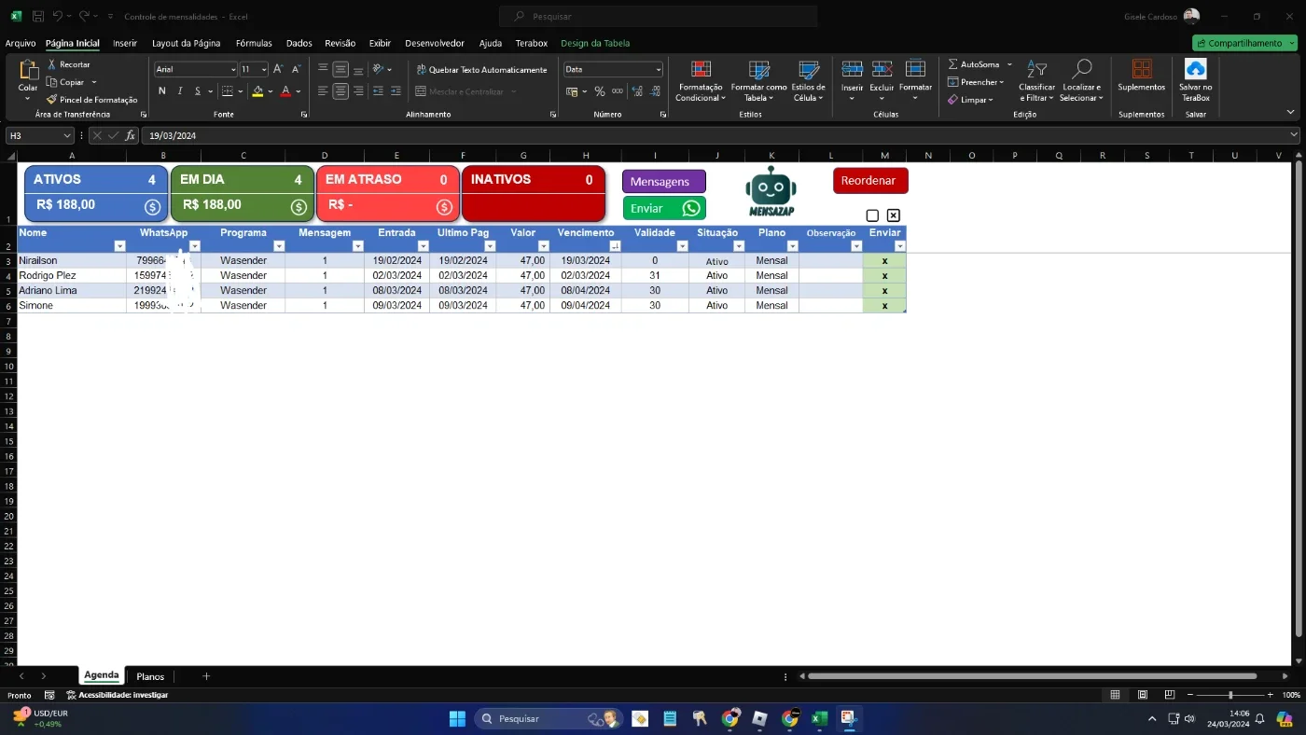Select the center alignment icon
Screen dimensions: 1306x735
[340, 91]
